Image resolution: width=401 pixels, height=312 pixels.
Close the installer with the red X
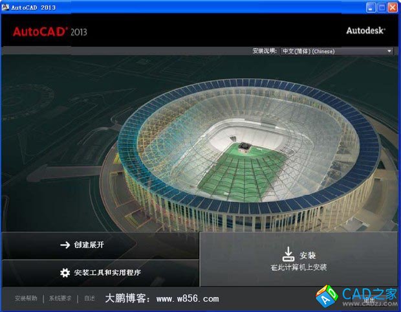click(x=393, y=7)
